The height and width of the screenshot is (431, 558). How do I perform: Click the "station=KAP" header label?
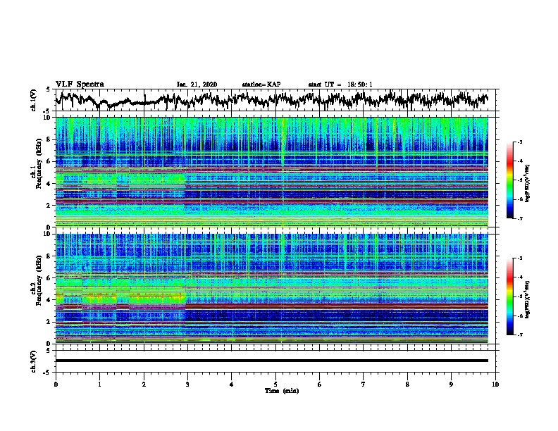point(261,85)
